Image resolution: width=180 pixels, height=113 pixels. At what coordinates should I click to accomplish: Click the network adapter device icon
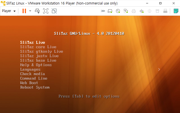coord(126,11)
